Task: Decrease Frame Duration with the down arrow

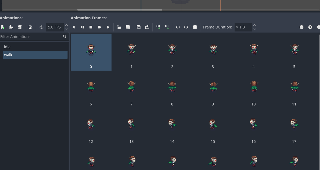Action: (255, 29)
